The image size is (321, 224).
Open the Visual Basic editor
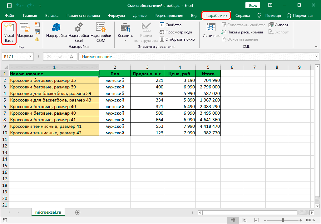click(x=9, y=33)
